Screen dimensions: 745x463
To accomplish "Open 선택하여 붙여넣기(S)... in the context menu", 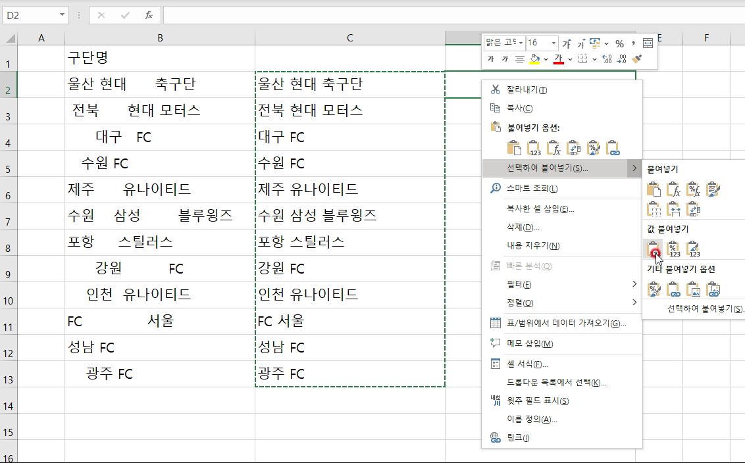I will pos(562,168).
